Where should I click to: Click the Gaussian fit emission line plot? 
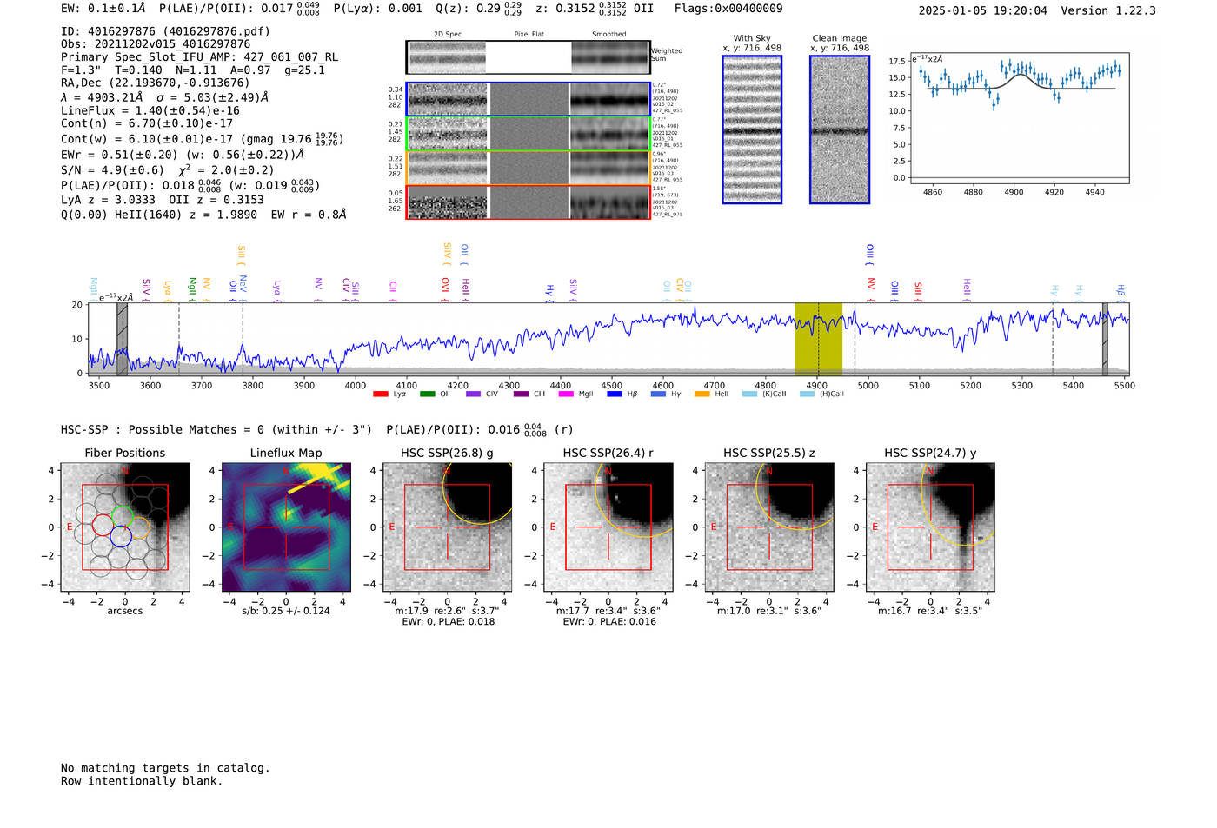click(x=1020, y=119)
